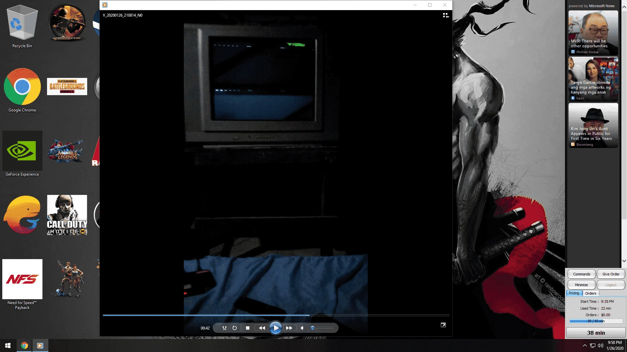The height and width of the screenshot is (352, 627).
Task: Click Start Time 9:35 PM value
Action: tap(607, 301)
